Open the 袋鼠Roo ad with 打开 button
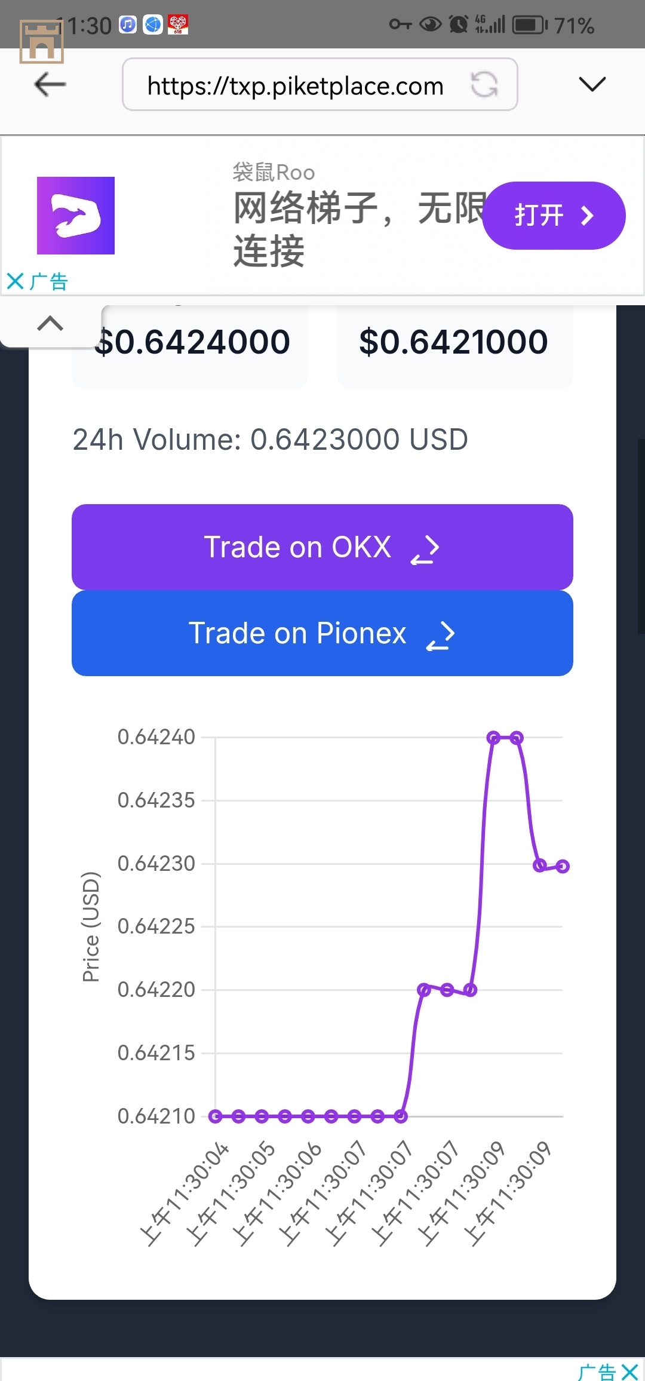The height and width of the screenshot is (1381, 645). click(x=554, y=216)
